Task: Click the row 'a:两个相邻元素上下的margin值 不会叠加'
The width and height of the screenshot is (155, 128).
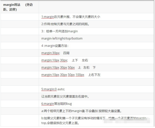Action: pos(77,111)
